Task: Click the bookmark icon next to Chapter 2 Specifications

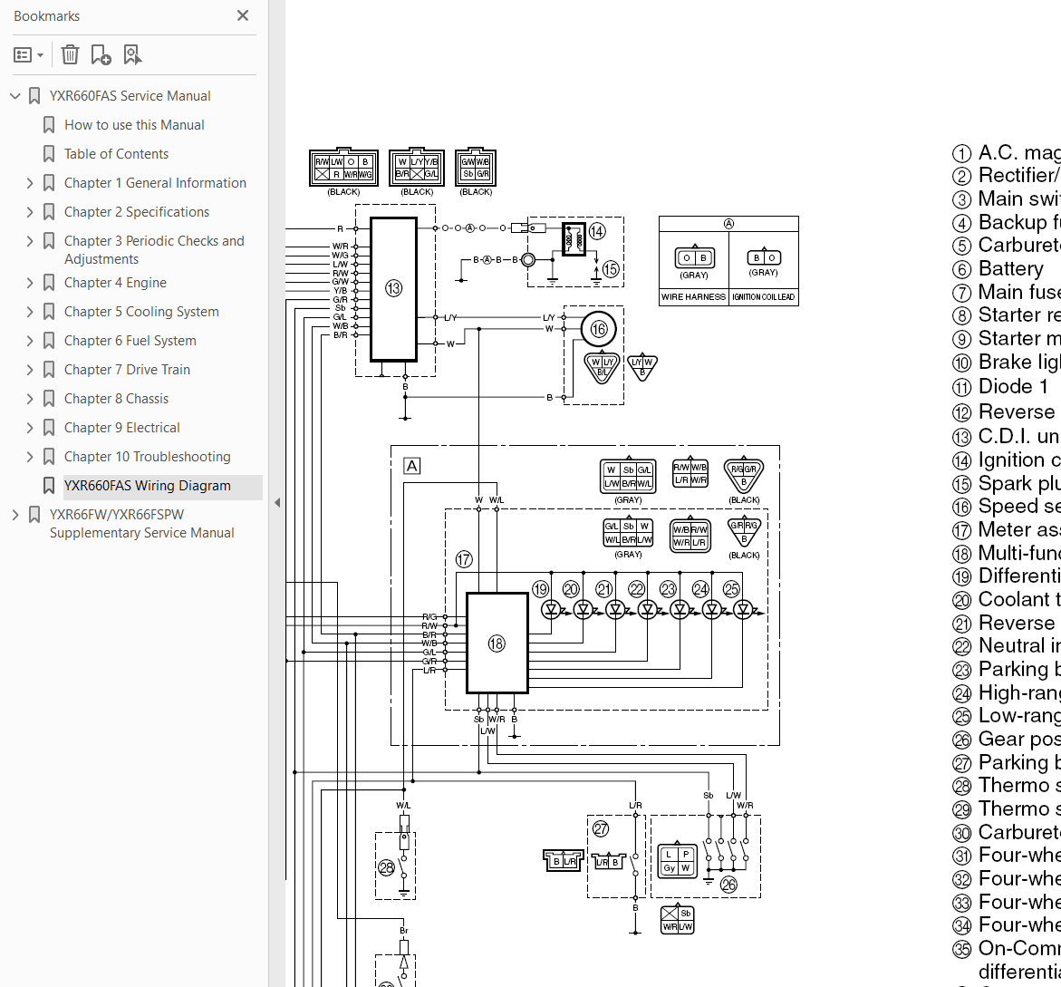Action: (49, 212)
